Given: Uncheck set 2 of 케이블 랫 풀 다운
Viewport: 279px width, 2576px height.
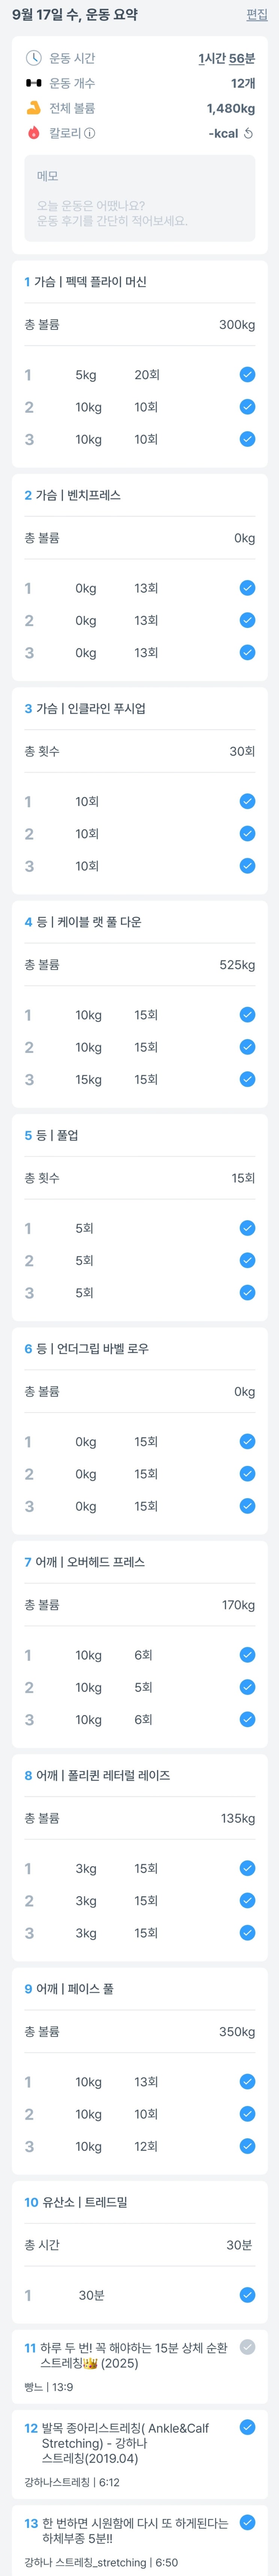Looking at the screenshot, I should point(247,1047).
